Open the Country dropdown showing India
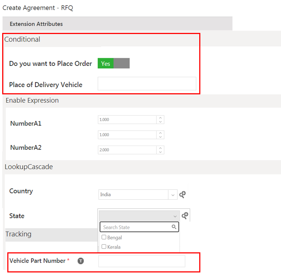Screen dimensions: 281x275 (173, 195)
